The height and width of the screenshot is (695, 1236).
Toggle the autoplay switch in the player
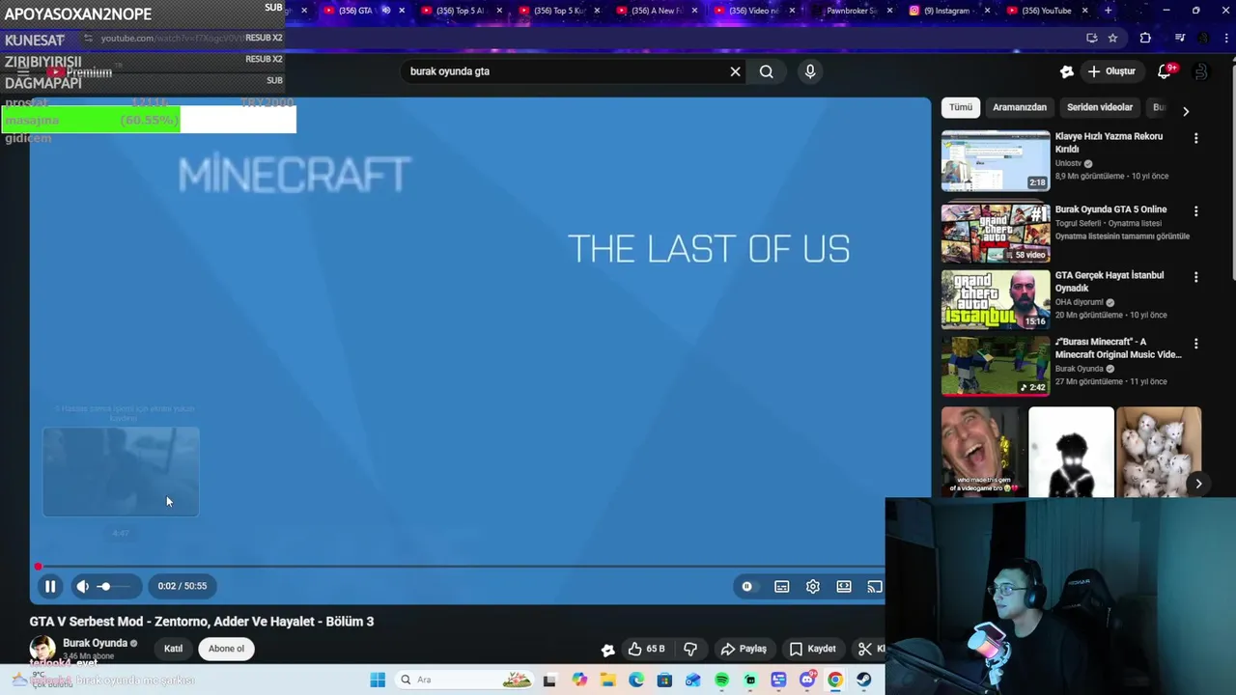click(x=746, y=586)
